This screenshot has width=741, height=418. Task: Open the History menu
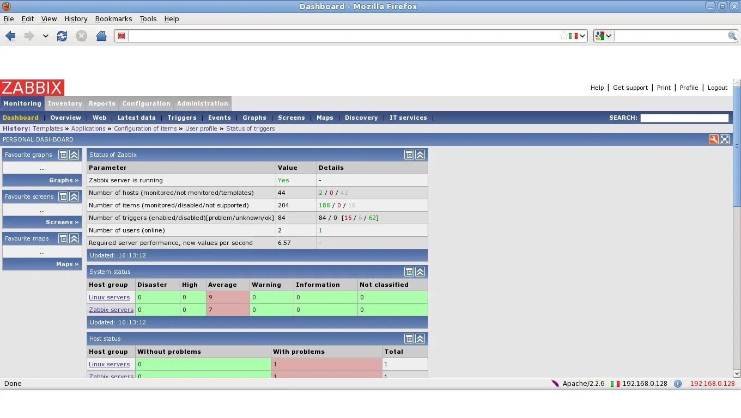coord(76,19)
